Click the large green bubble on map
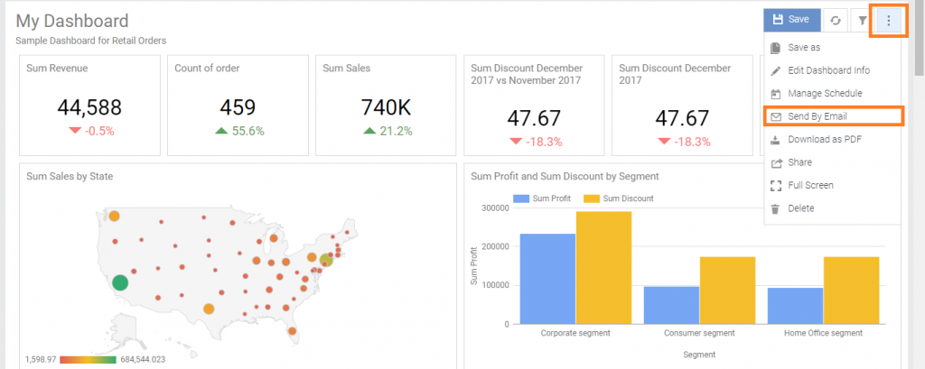 pyautogui.click(x=120, y=283)
